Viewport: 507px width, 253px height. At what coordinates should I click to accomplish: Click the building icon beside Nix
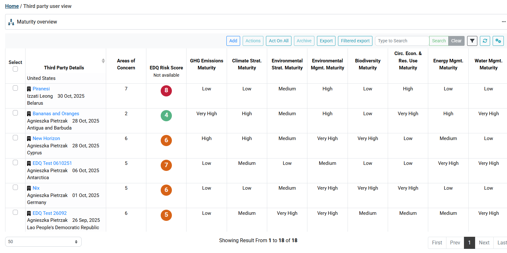coord(29,188)
